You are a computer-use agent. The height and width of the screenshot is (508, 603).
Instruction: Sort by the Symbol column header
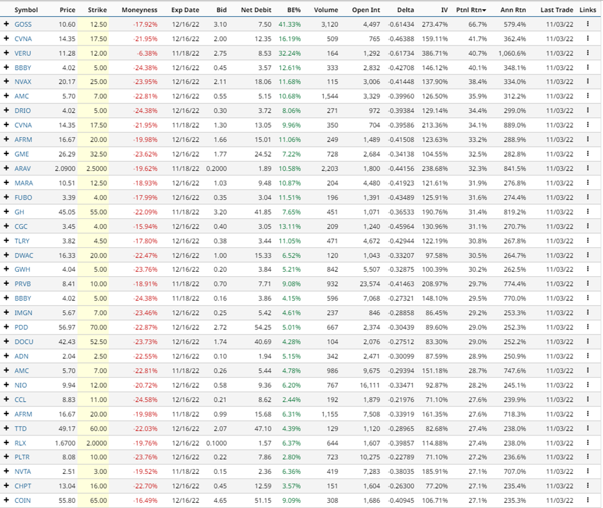coord(26,10)
